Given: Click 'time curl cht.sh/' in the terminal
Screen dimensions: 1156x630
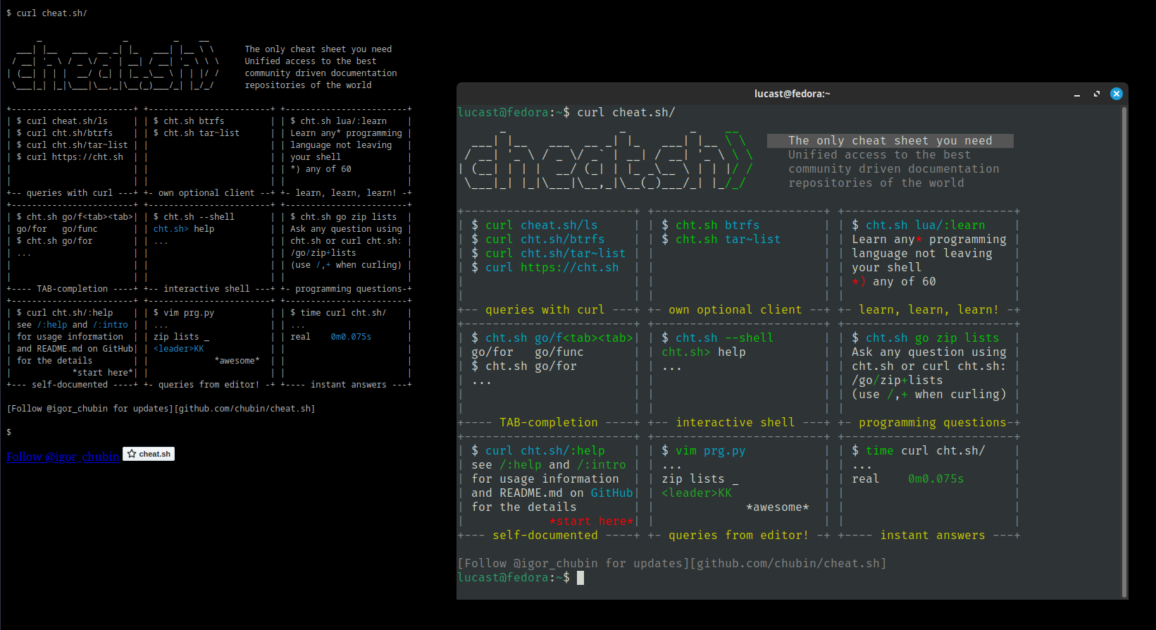Looking at the screenshot, I should 925,451.
